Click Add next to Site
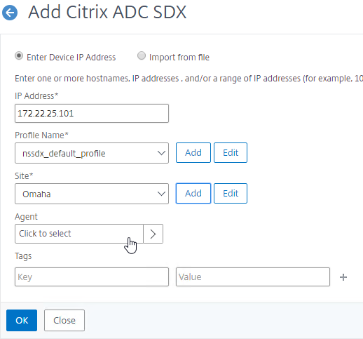Image resolution: width=363 pixels, height=339 pixels. click(x=193, y=194)
